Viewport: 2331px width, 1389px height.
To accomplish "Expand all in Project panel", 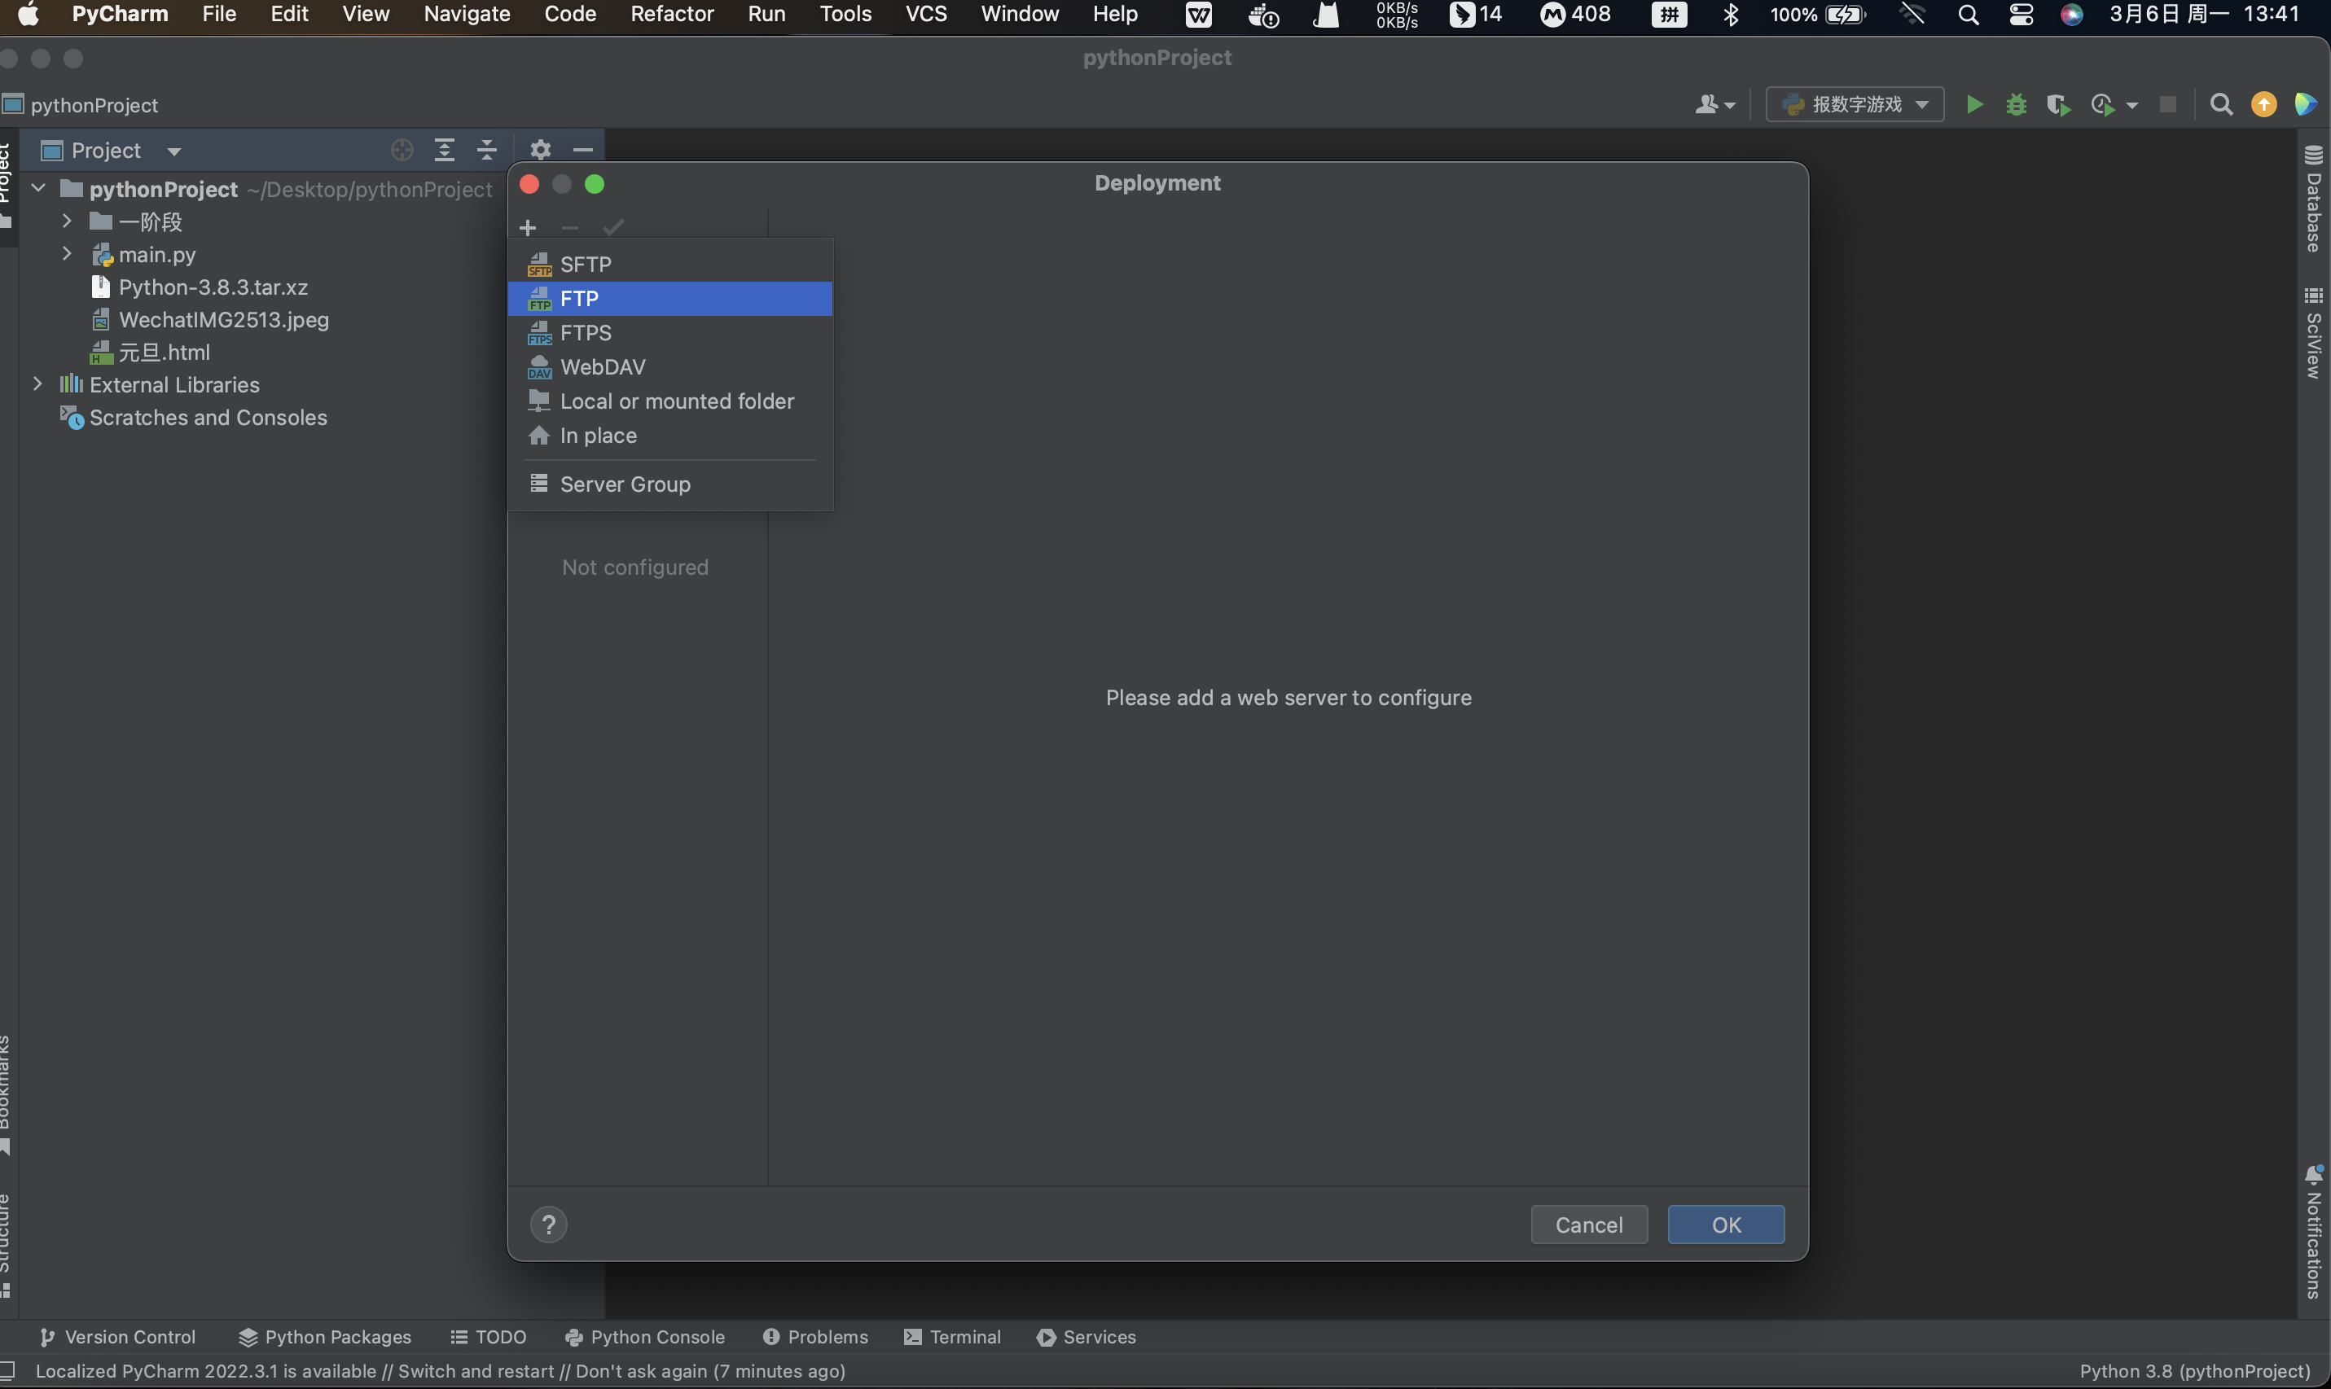I will click(x=445, y=150).
